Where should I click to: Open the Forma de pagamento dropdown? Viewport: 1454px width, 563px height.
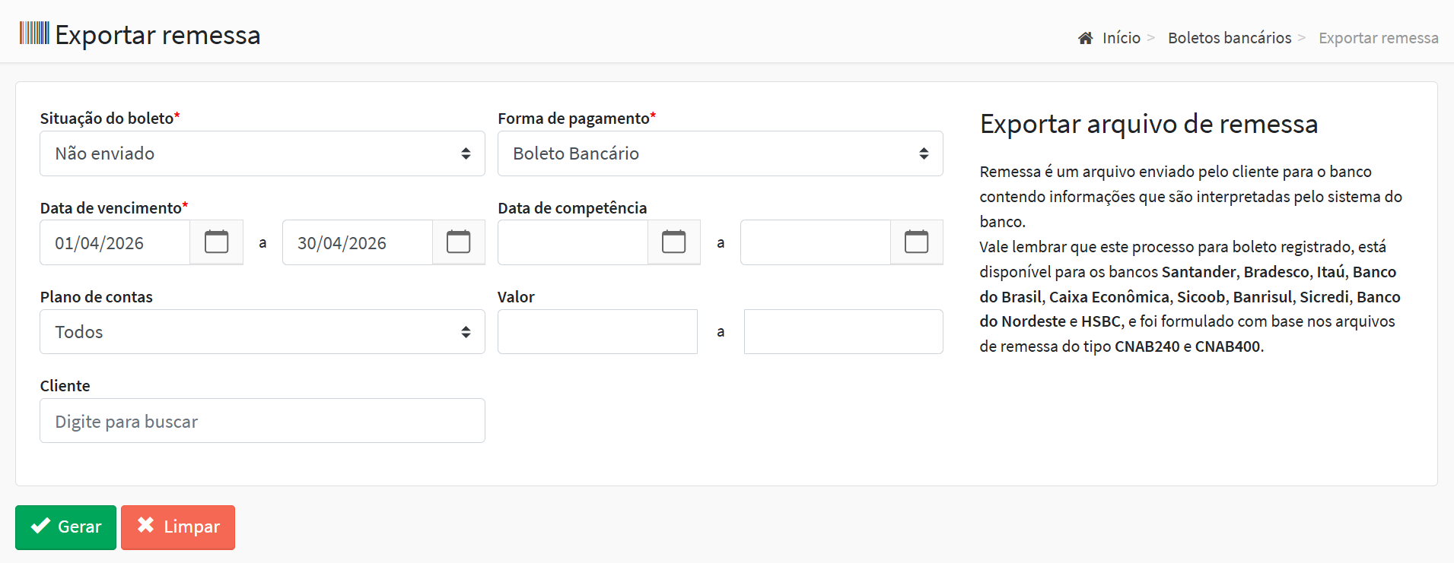(721, 153)
